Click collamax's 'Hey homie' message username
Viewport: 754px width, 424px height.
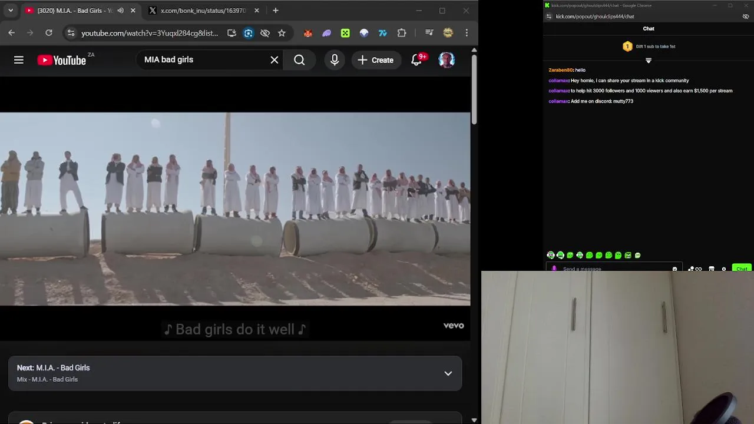[x=558, y=81]
